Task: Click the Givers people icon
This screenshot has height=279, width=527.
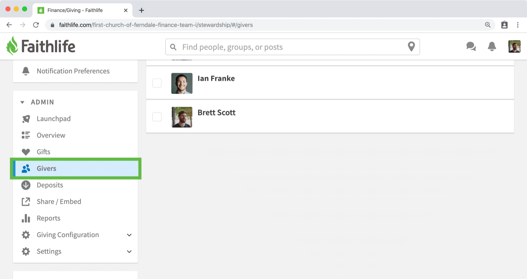Action: tap(26, 168)
